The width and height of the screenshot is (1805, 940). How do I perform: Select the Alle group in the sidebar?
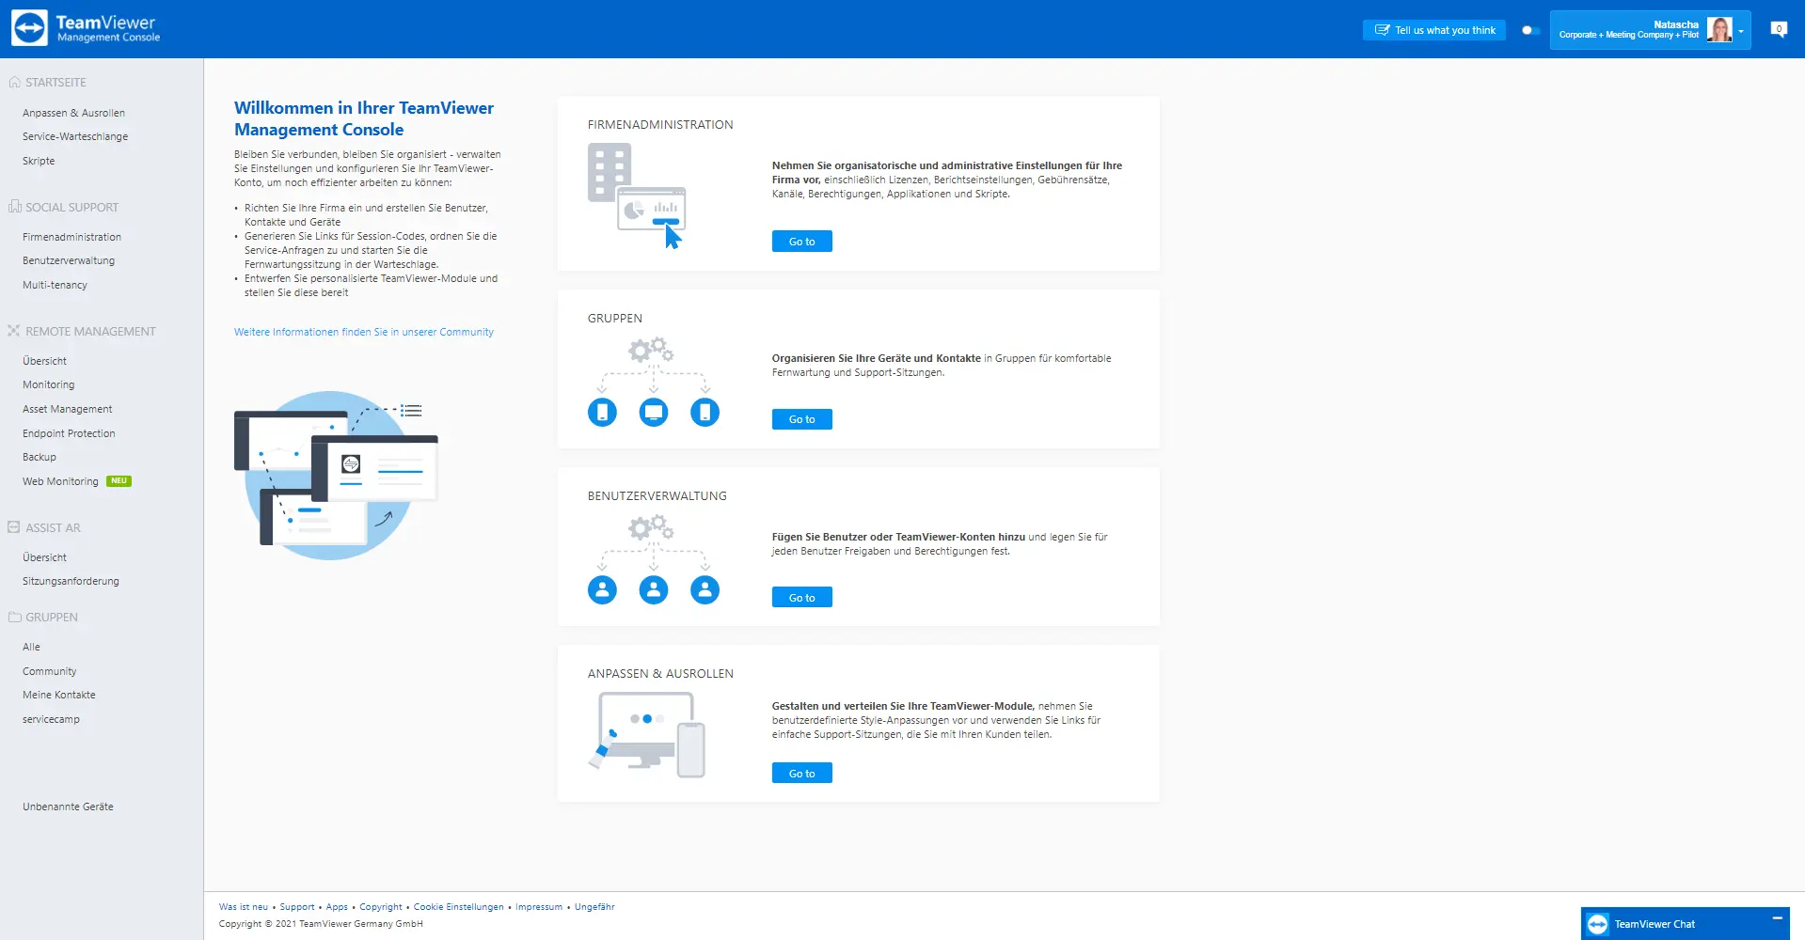pos(31,647)
